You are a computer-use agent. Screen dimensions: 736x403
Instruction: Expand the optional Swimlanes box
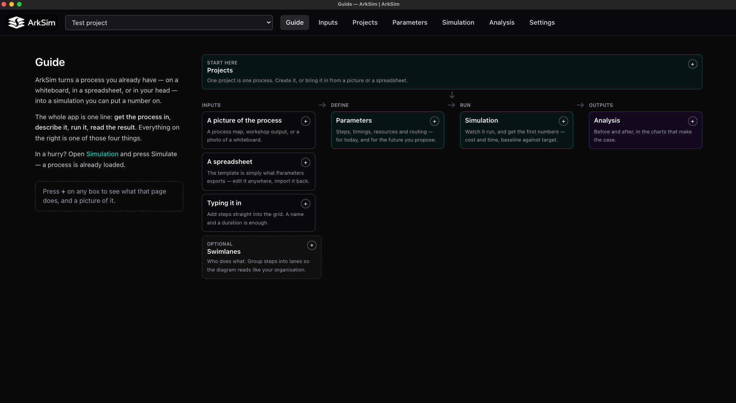coord(312,245)
